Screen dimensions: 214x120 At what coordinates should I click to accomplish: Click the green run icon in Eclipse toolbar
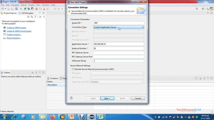tap(29, 9)
